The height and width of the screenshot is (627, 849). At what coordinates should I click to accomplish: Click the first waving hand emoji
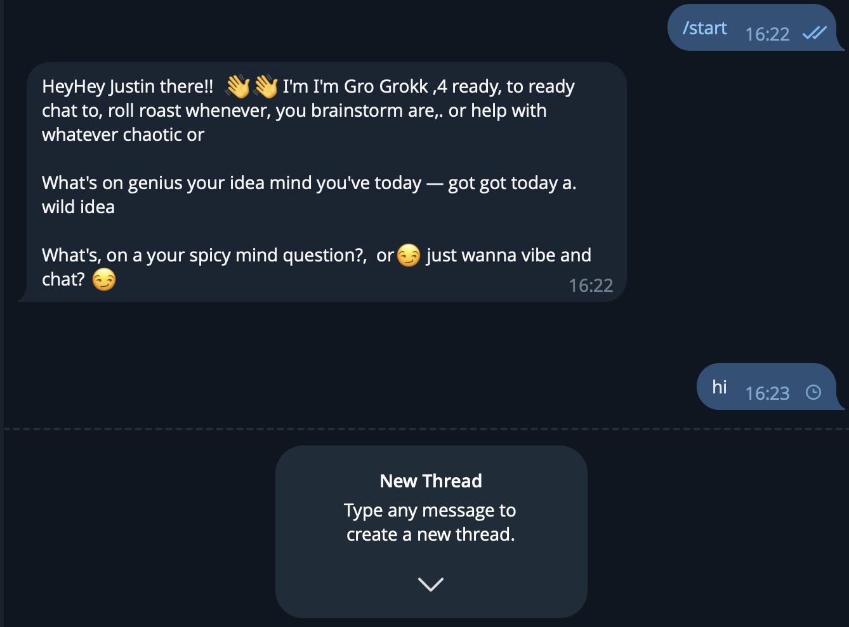coord(238,86)
